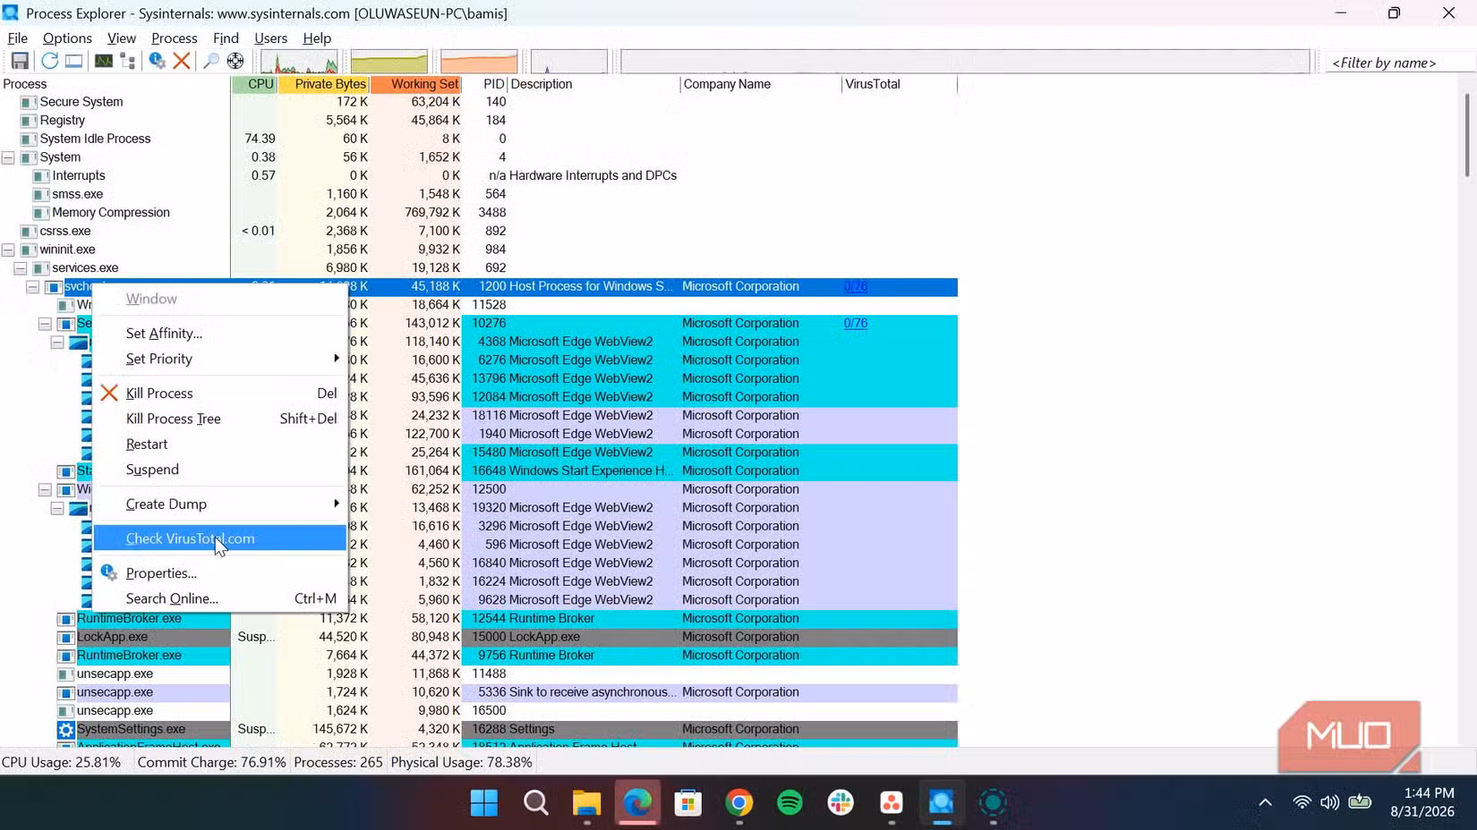This screenshot has height=830, width=1477.
Task: Open the Windows Start button
Action: pos(484,803)
